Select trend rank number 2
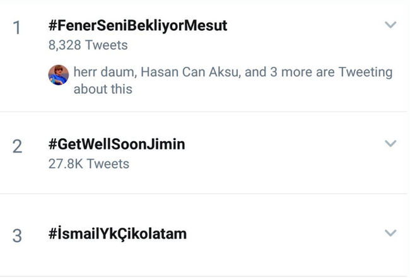410x278 pixels. 17,146
